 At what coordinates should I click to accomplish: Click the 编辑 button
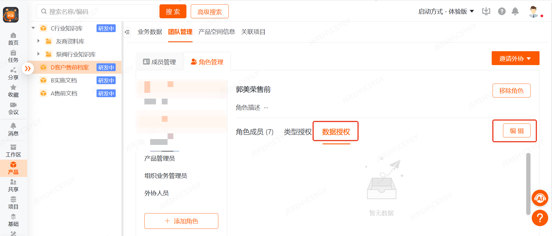pos(517,131)
